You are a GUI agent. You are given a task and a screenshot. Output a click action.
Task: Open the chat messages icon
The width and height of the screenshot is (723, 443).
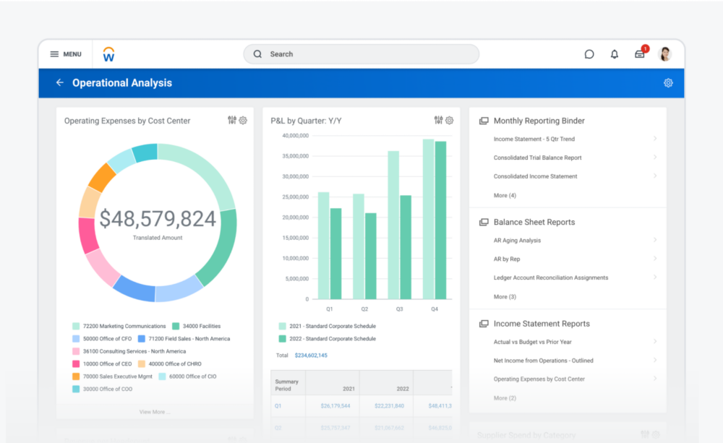(x=589, y=54)
